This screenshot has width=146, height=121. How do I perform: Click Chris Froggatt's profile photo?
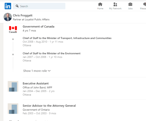coord(8,17)
